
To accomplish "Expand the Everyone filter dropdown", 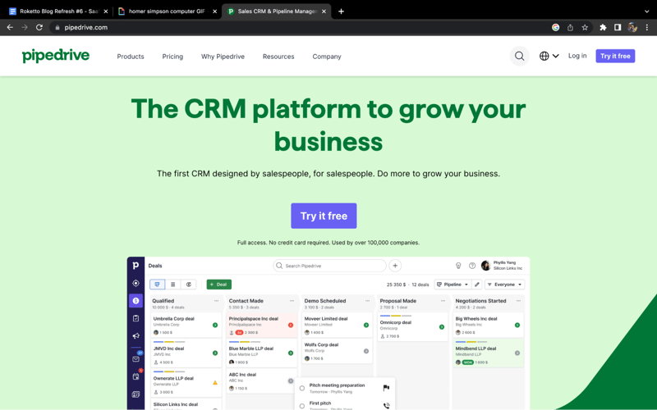I will point(505,285).
